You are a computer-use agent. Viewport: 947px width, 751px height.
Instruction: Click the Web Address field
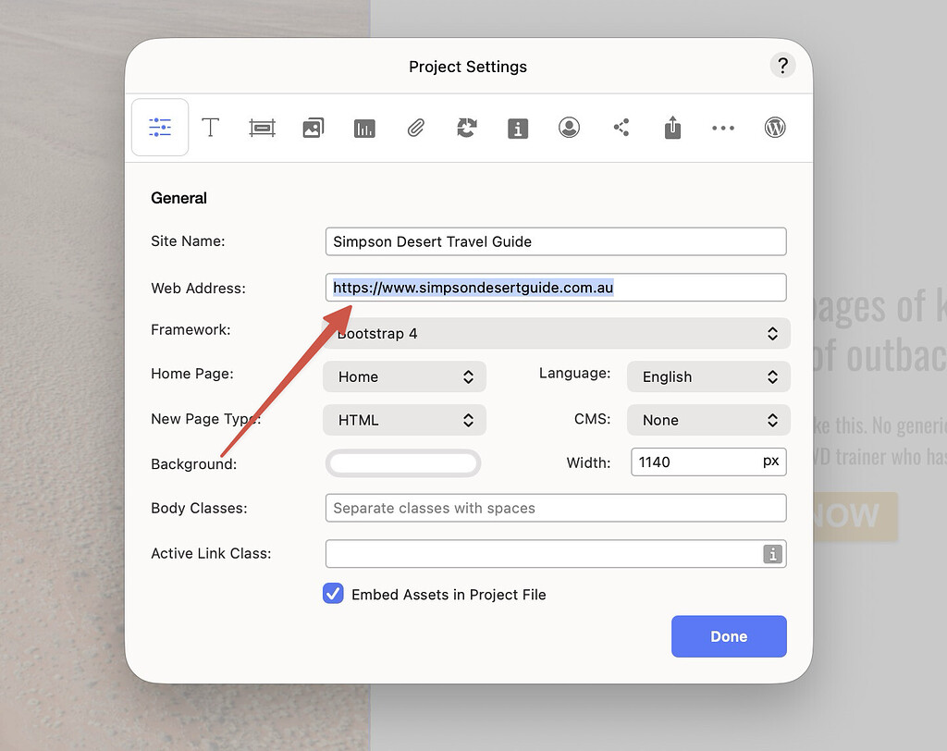(x=556, y=288)
